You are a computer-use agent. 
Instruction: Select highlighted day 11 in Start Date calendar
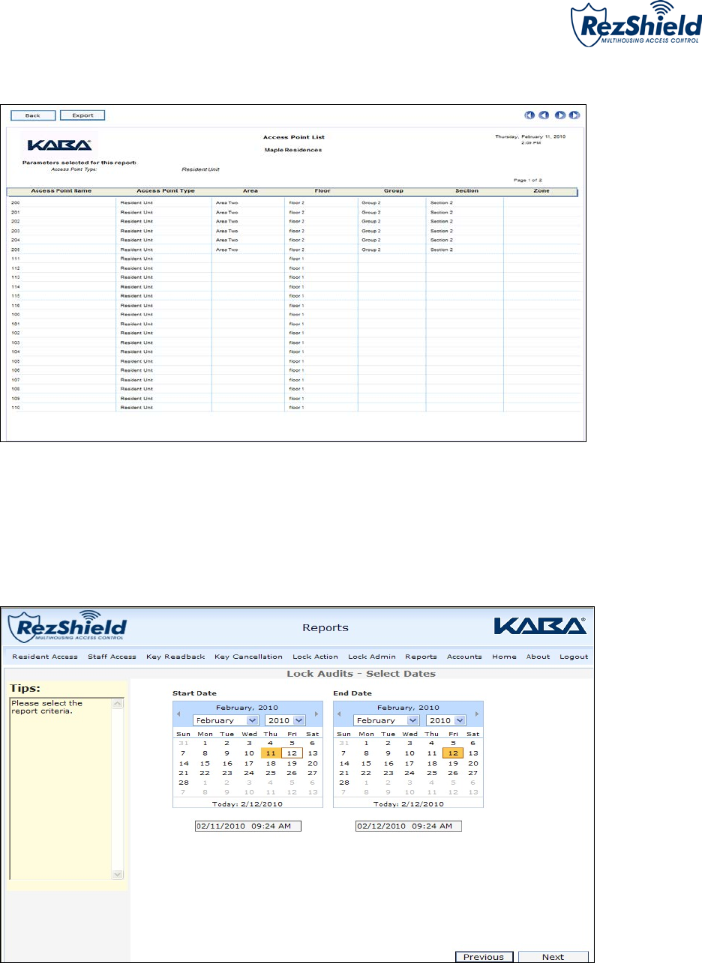click(271, 752)
